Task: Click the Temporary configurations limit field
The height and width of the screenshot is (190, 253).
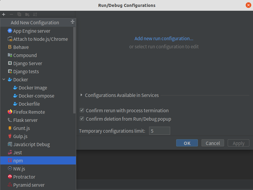Action: pyautogui.click(x=160, y=131)
